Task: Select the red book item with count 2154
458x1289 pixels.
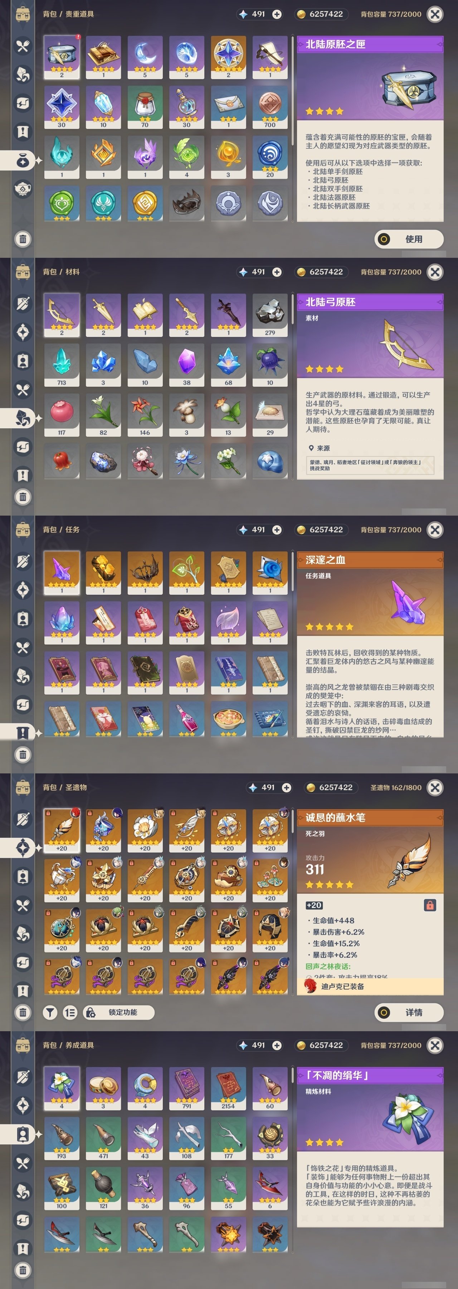Action: [x=229, y=1088]
